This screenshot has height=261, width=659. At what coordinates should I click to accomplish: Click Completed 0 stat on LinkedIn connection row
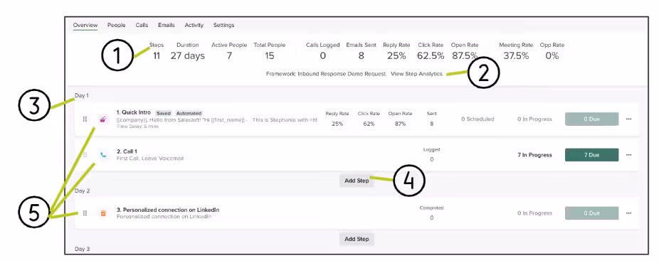[432, 213]
